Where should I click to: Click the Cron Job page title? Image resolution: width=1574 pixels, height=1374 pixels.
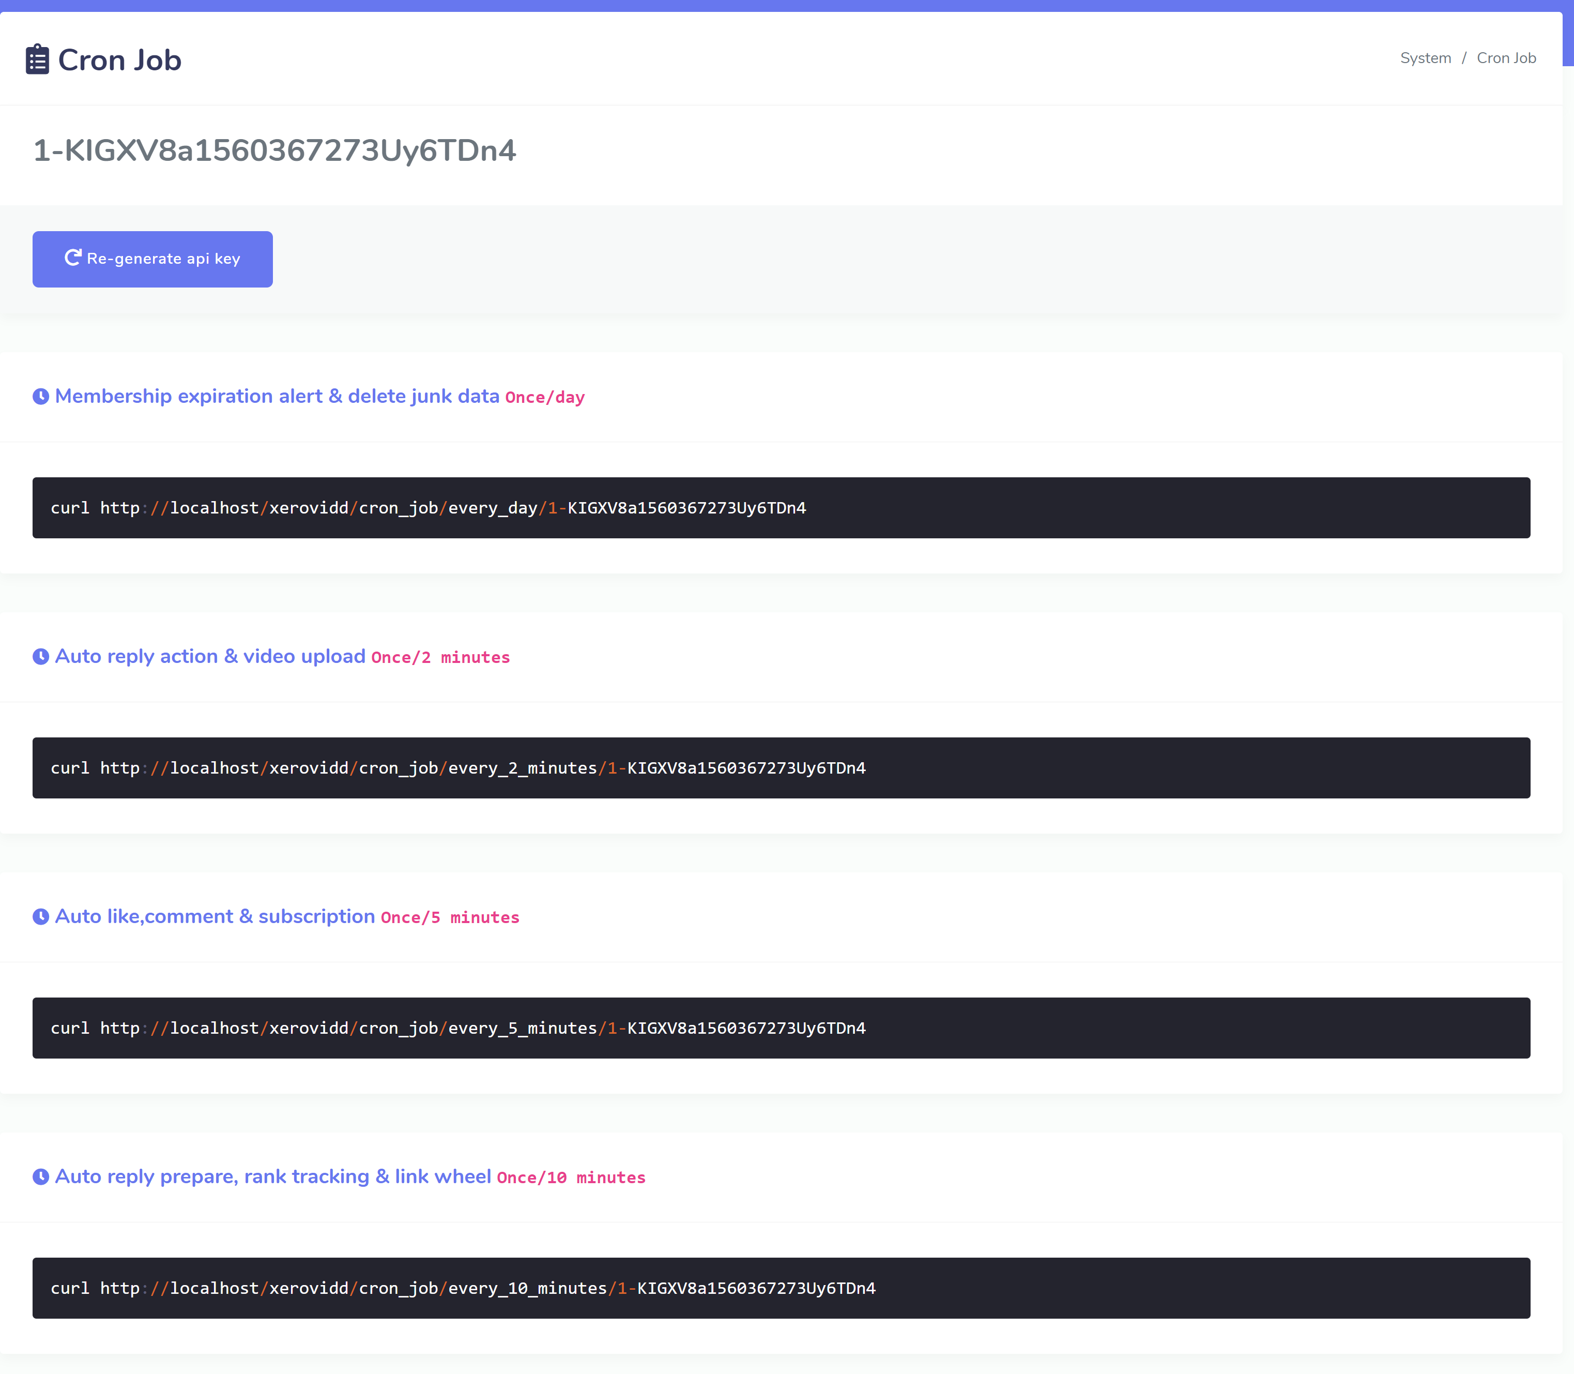tap(119, 60)
